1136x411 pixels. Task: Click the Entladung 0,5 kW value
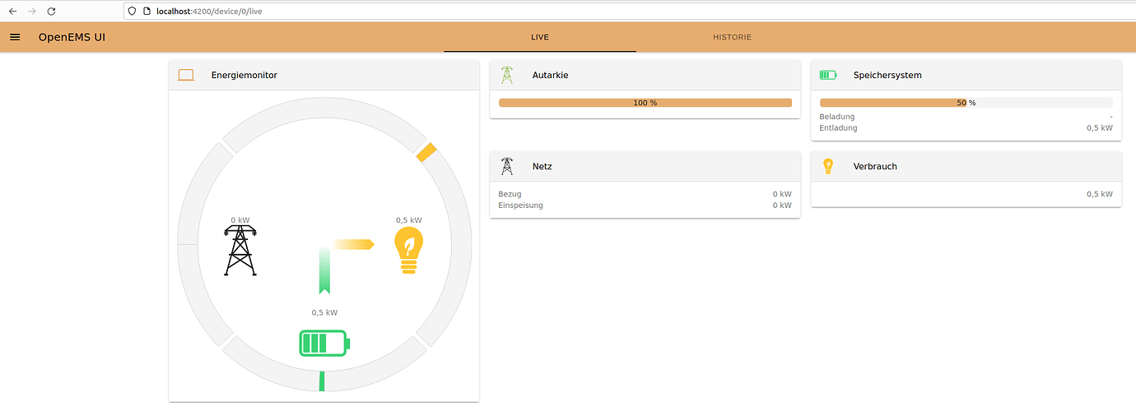pos(1100,128)
